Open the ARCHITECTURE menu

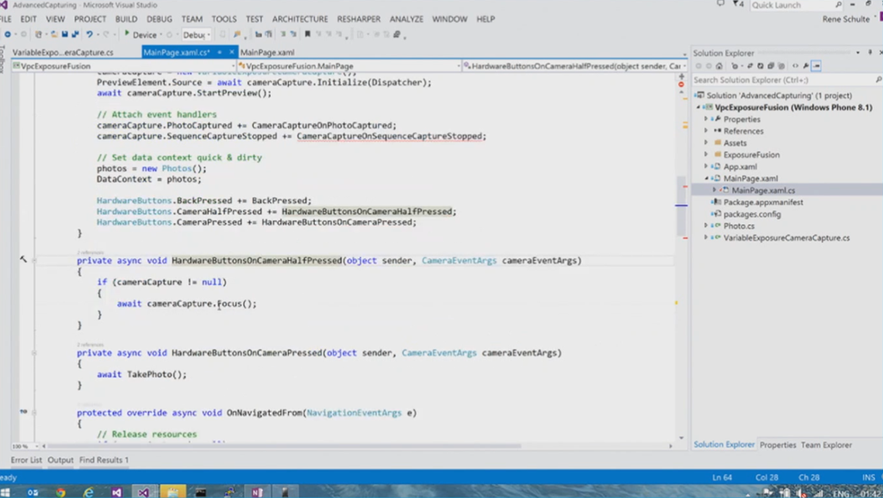click(x=300, y=19)
